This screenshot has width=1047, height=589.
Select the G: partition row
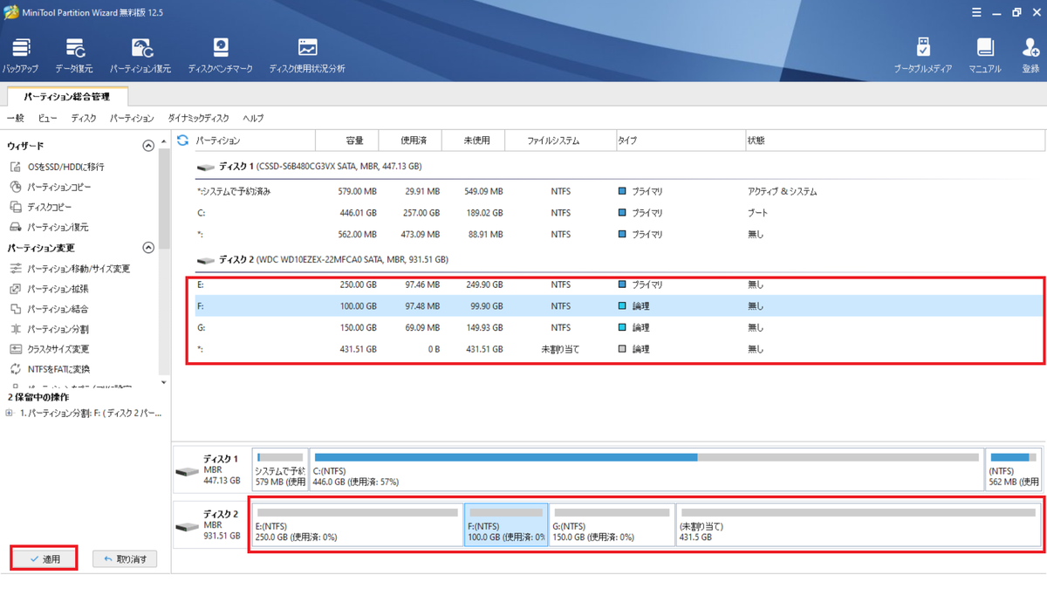pos(619,327)
